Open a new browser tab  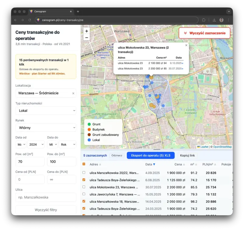tap(78, 12)
